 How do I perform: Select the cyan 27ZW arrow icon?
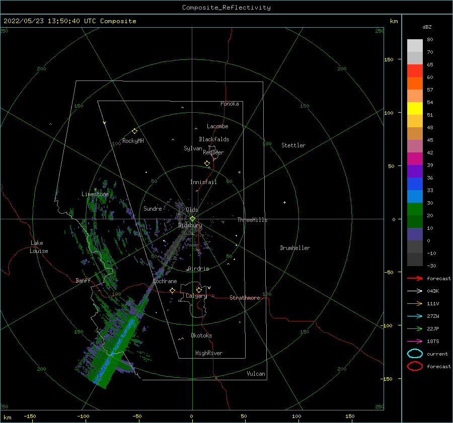[x=415, y=316]
